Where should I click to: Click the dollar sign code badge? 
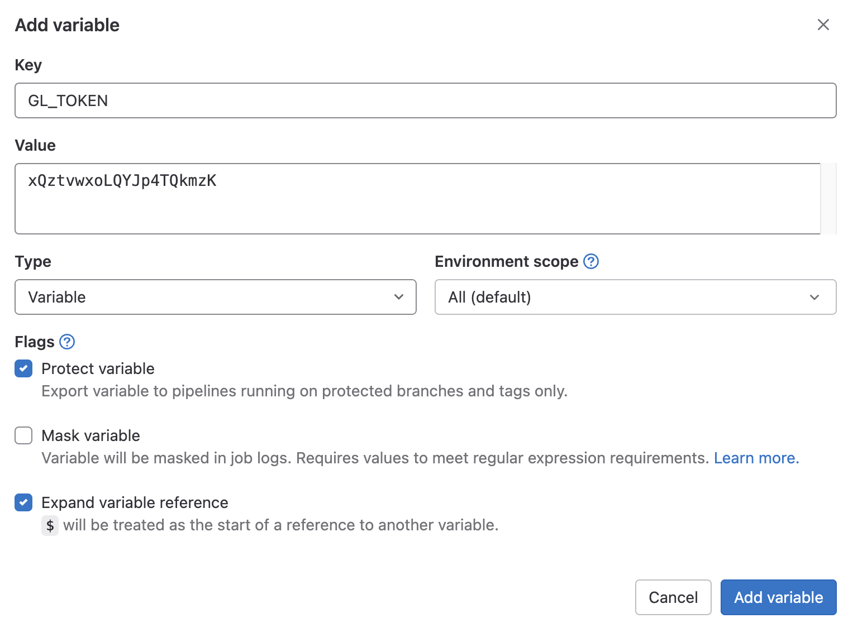coord(50,525)
